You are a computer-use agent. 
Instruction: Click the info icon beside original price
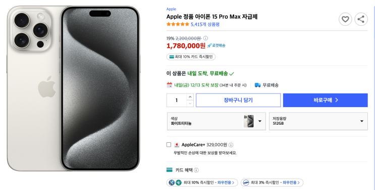[x=205, y=38]
